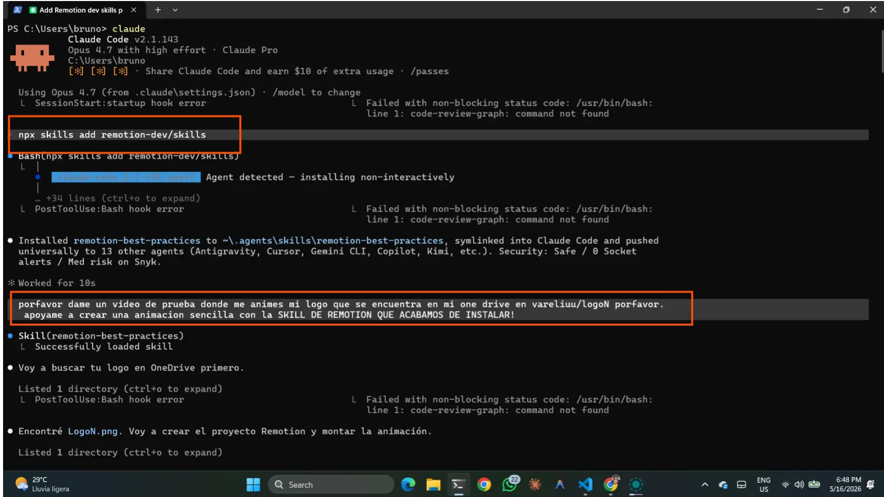This screenshot has height=497, width=884.
Task: Click the "~\.agents\skills\remotion-best-practices" path
Action: [333, 240]
